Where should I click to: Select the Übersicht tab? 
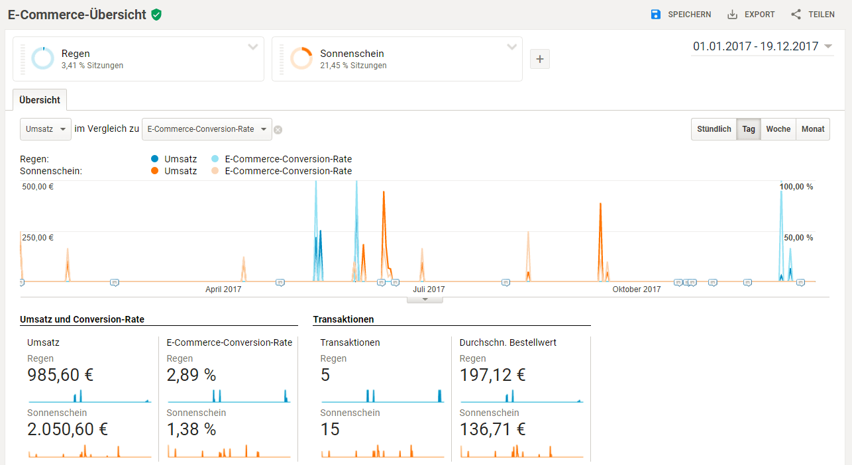pos(40,100)
